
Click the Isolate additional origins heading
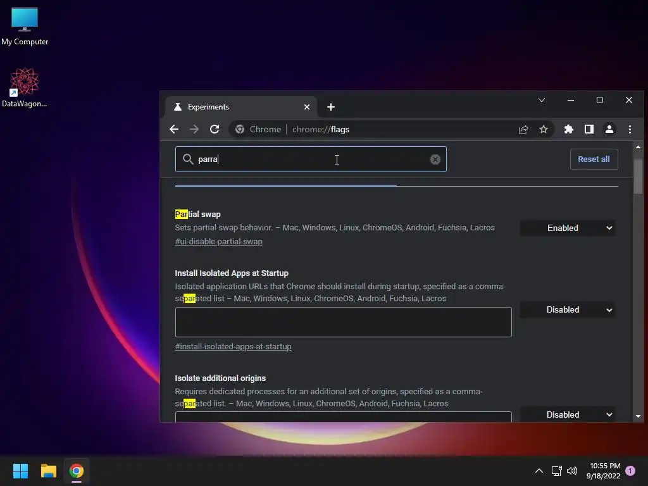coord(220,378)
